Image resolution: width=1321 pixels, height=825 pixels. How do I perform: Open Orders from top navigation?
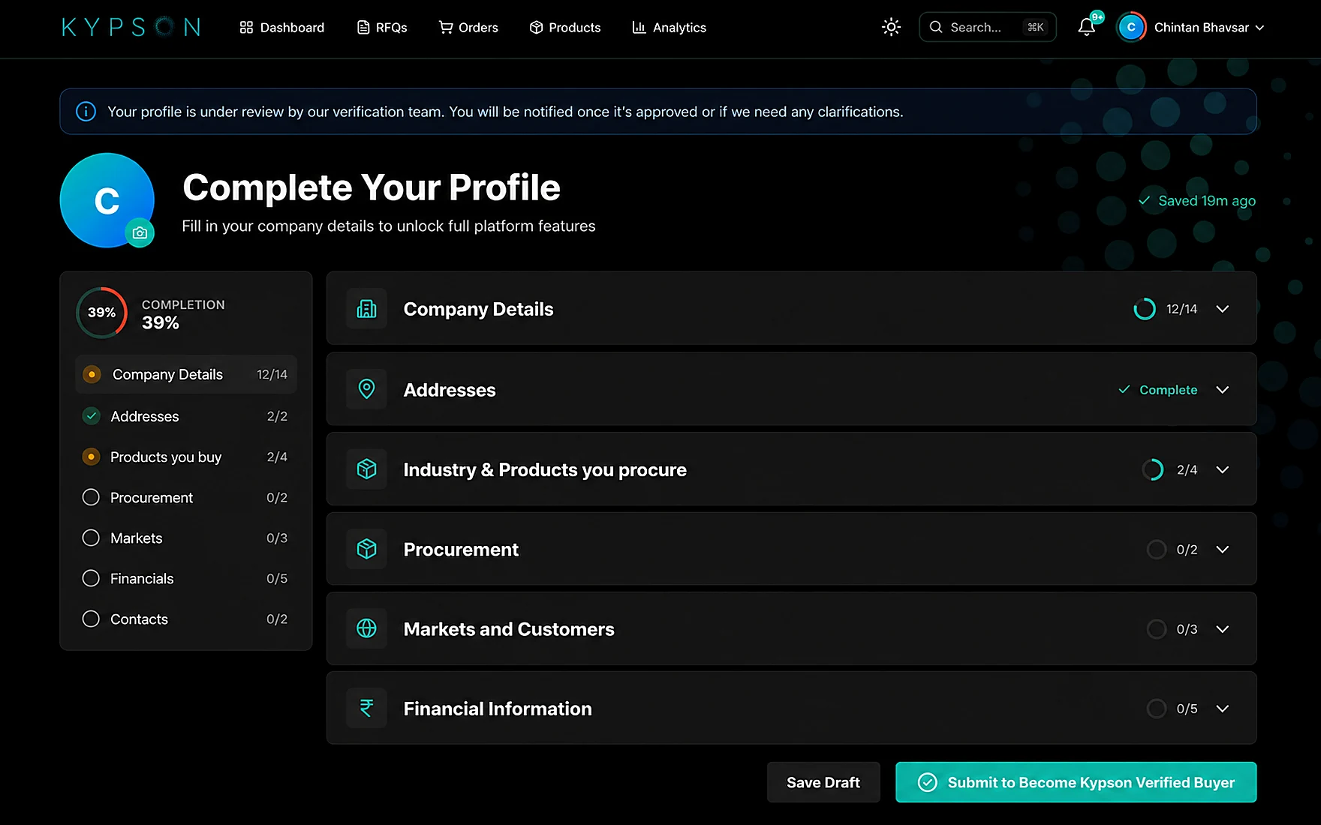468,28
